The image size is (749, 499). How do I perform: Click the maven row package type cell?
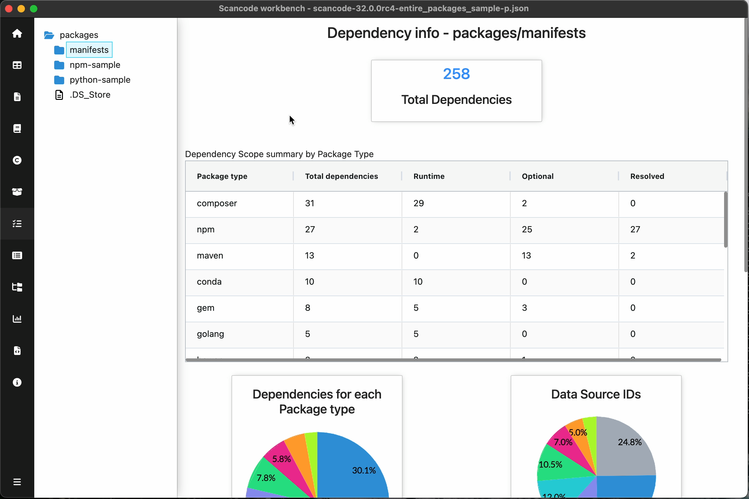pyautogui.click(x=239, y=255)
